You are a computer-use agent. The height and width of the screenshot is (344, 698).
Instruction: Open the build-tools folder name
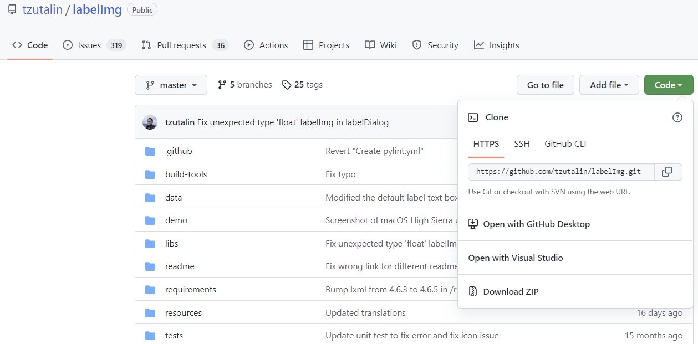coord(186,174)
